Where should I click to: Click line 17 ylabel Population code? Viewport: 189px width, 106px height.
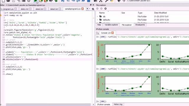pyautogui.click(x=45, y=52)
